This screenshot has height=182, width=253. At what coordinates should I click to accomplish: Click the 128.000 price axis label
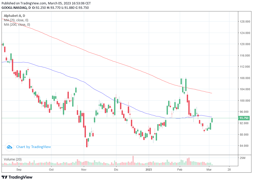coord(245,22)
